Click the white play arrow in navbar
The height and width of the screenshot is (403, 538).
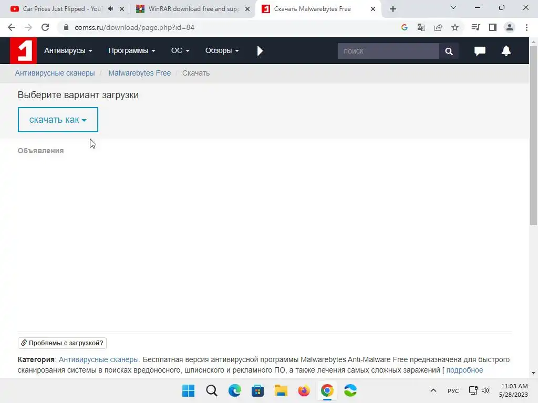[x=260, y=51]
